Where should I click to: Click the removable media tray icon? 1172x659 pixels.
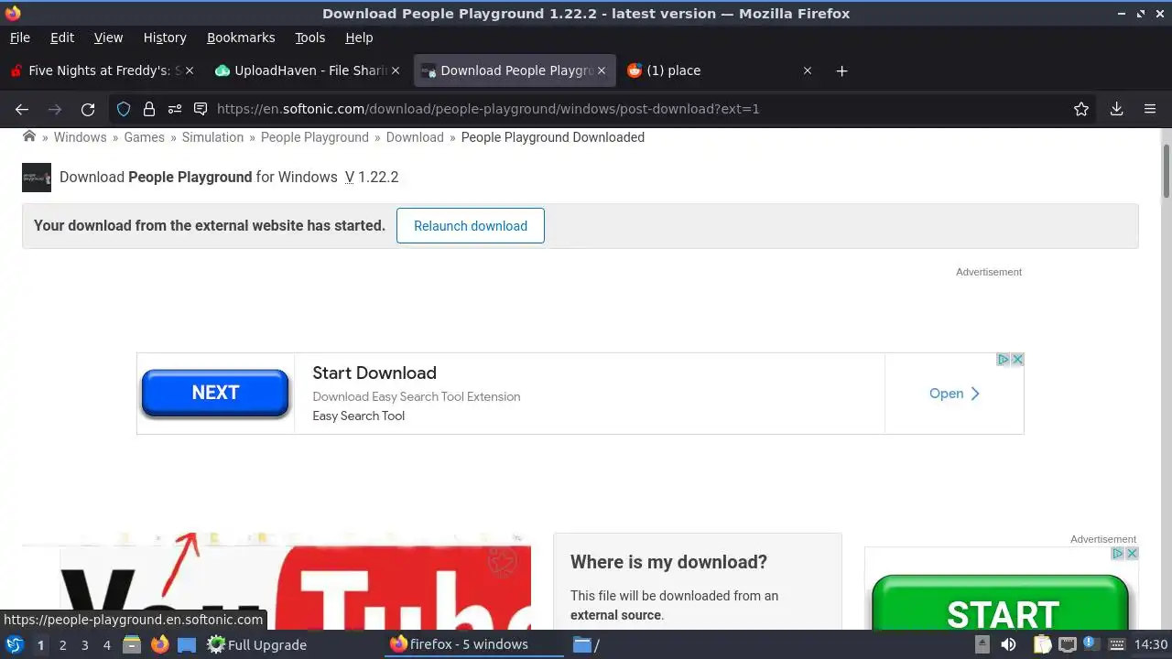click(982, 644)
